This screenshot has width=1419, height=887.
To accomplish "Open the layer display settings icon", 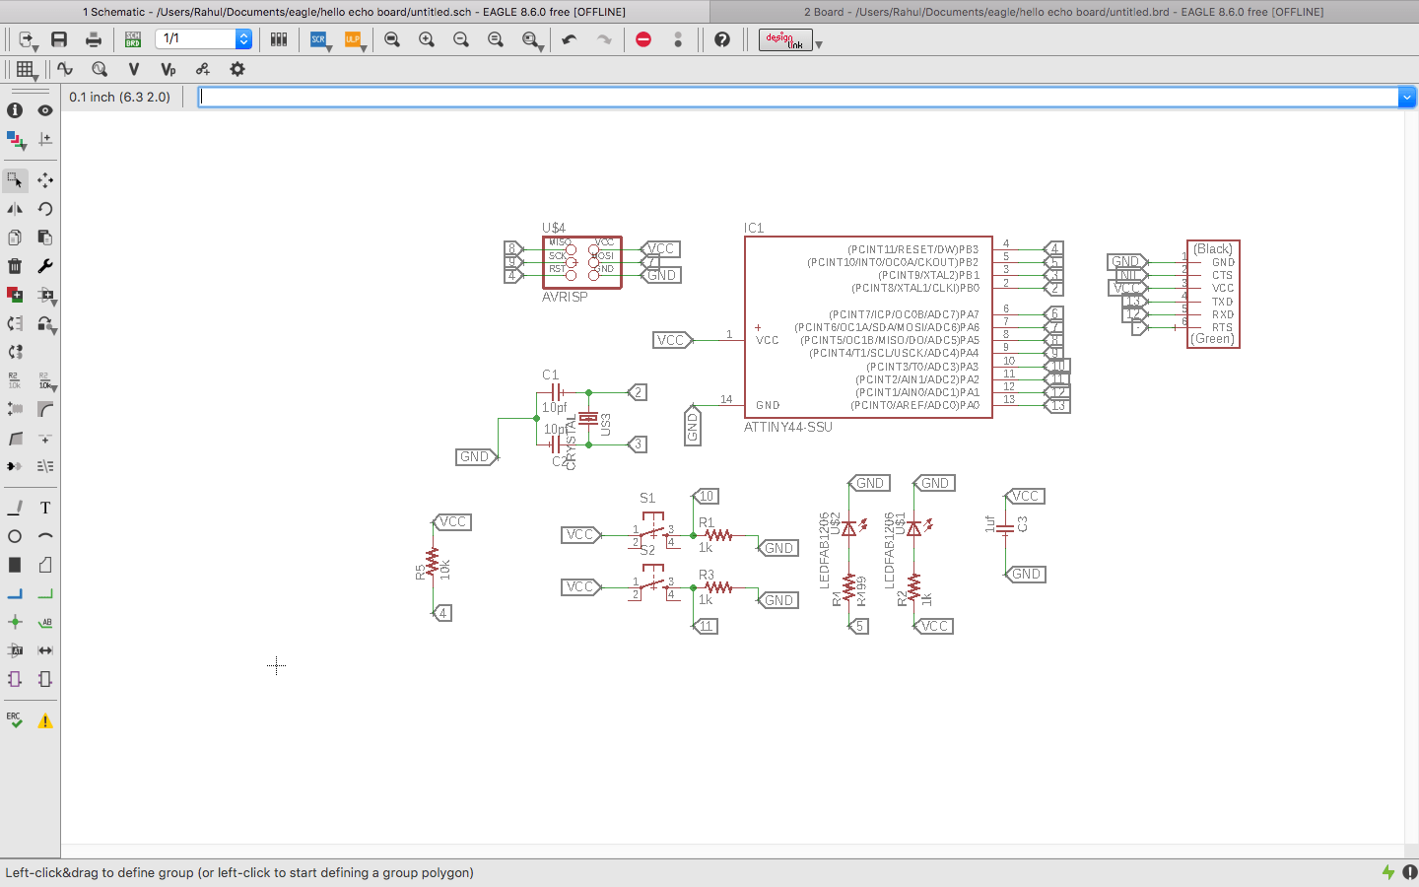I will [16, 140].
